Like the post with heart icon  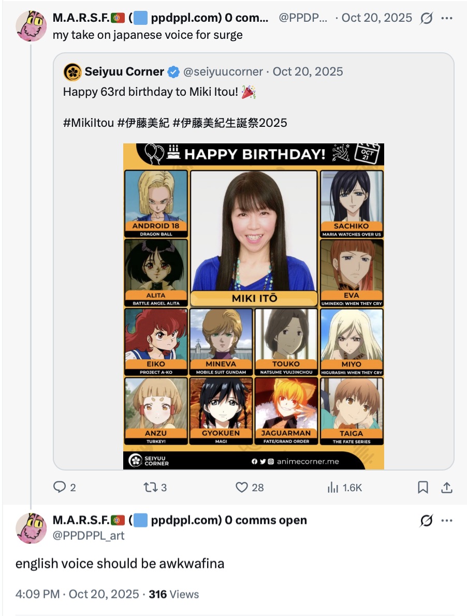coord(242,487)
